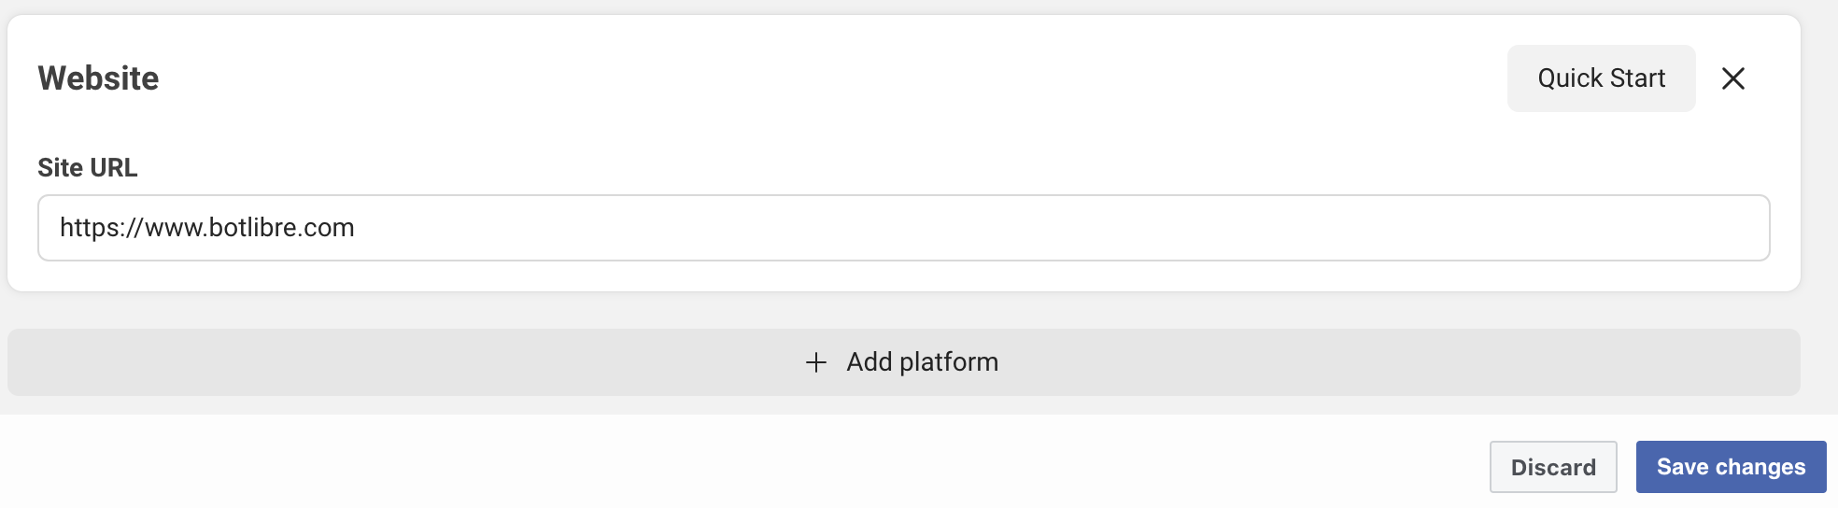Place cursor in the https://www.botlibre.com text
The width and height of the screenshot is (1838, 508).
(x=206, y=228)
